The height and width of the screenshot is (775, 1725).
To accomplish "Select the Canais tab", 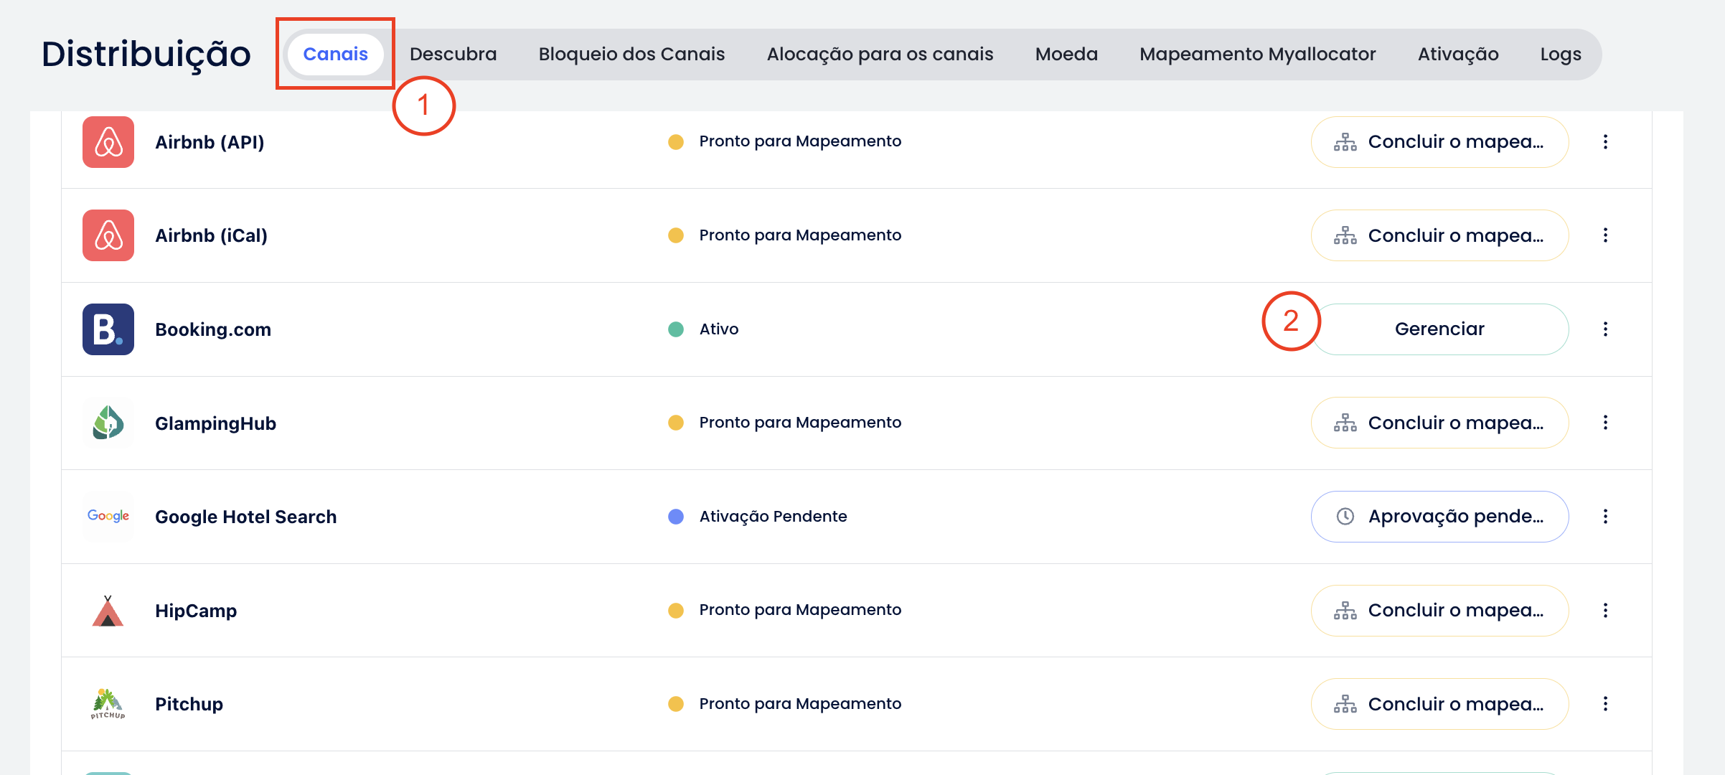I will click(x=335, y=55).
